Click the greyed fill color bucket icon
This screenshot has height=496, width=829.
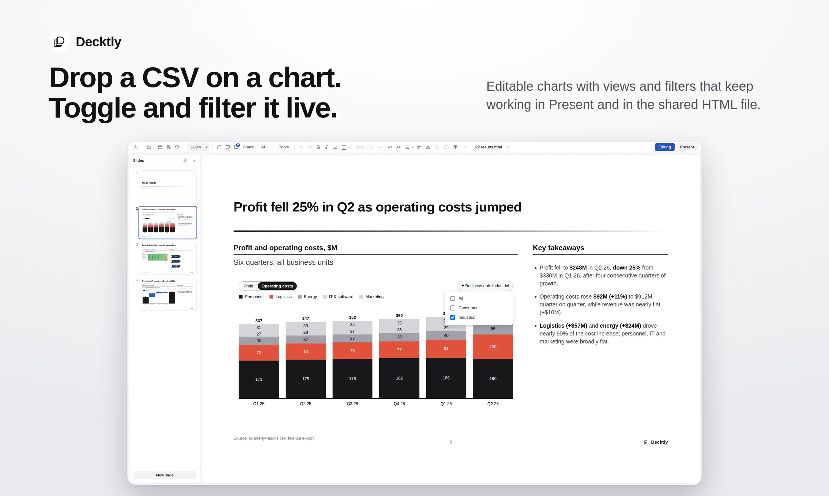(437, 147)
